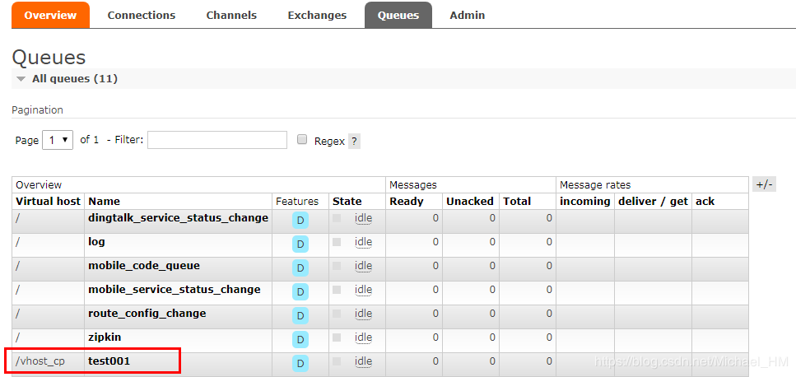Open the Connections tab
This screenshot has height=377, width=796.
[x=141, y=15]
